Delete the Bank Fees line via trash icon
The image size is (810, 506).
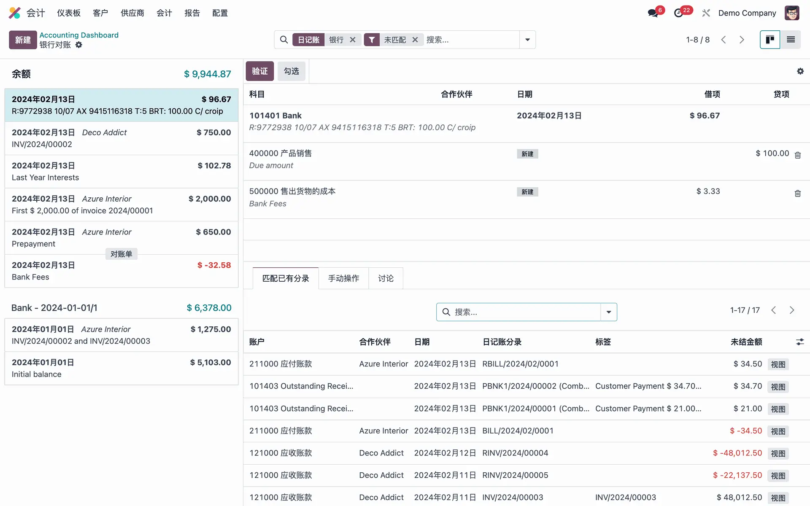pos(797,193)
